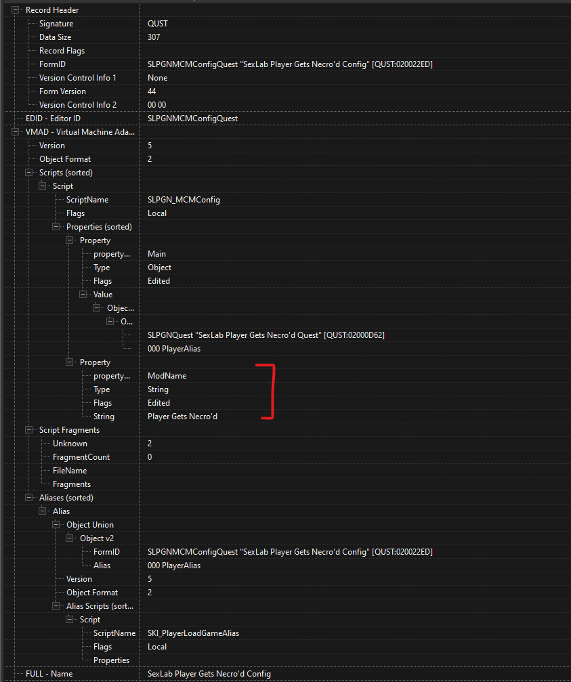Click the Data Size value 307
Viewport: 571px width, 682px height.
[154, 37]
